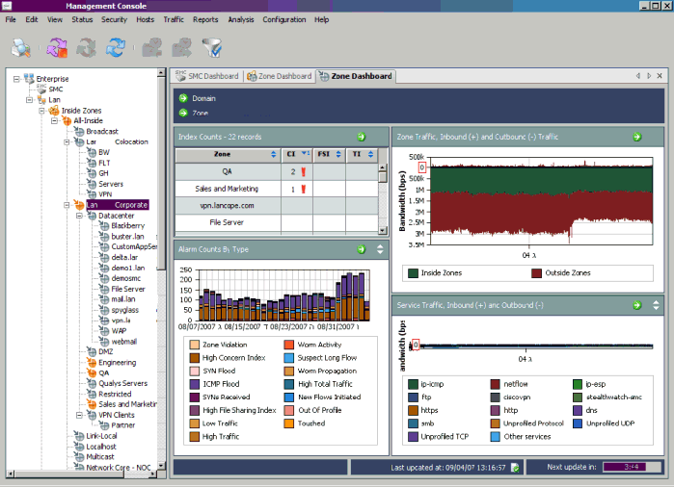Click the gray refresh arrows toolbar icon
This screenshot has height=487, width=674.
[87, 47]
